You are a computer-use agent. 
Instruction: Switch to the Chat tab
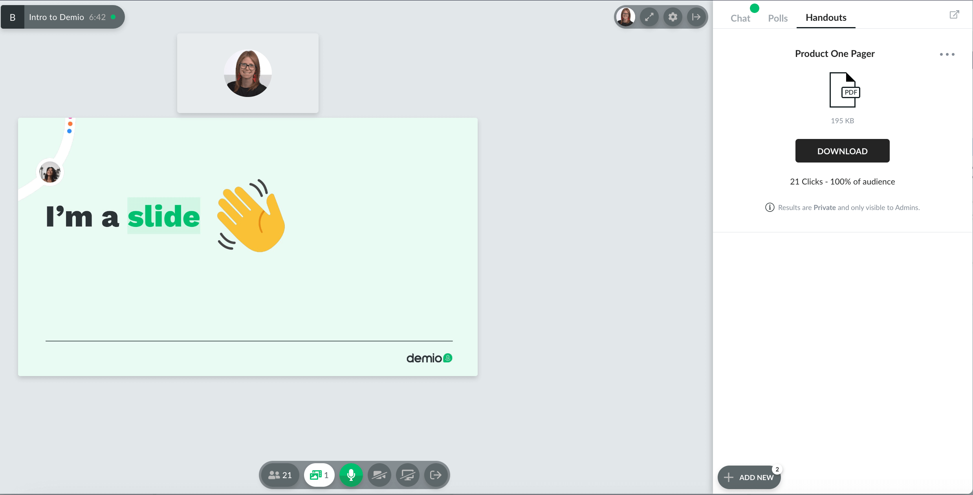[740, 18]
